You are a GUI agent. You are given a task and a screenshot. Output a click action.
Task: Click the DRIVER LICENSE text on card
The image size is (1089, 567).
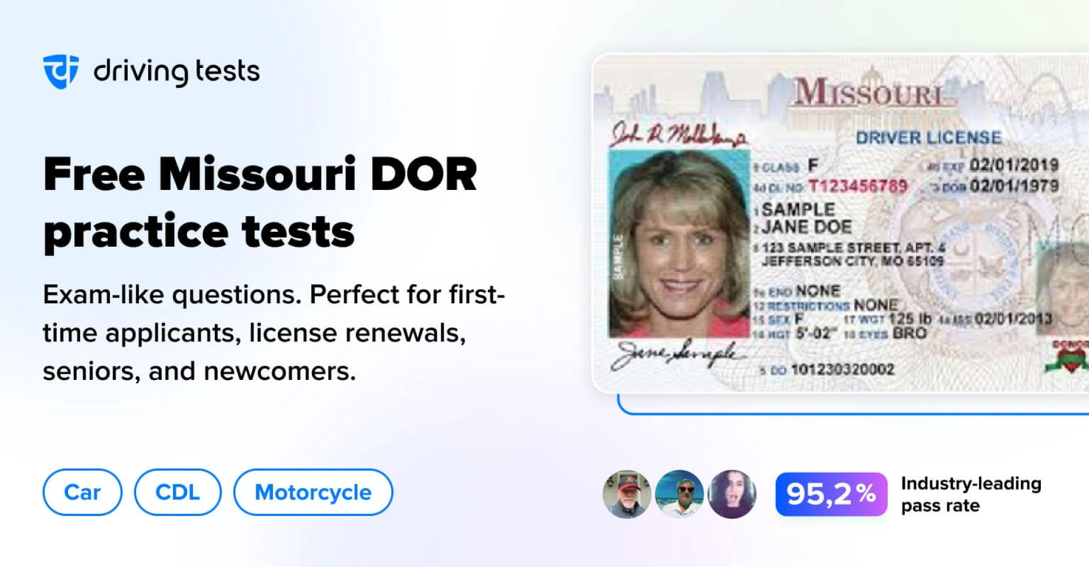click(x=928, y=137)
